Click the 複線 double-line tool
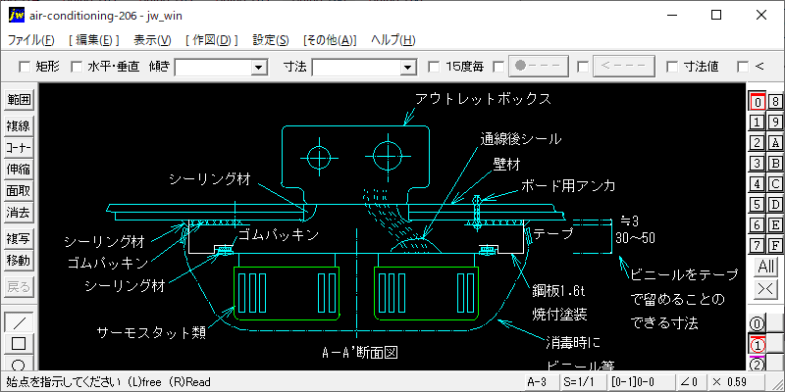The width and height of the screenshot is (785, 392). (19, 126)
